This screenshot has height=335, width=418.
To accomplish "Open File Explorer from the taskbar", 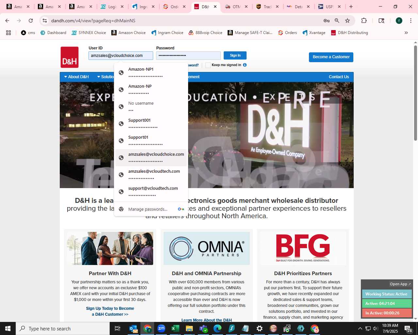I will [x=189, y=328].
